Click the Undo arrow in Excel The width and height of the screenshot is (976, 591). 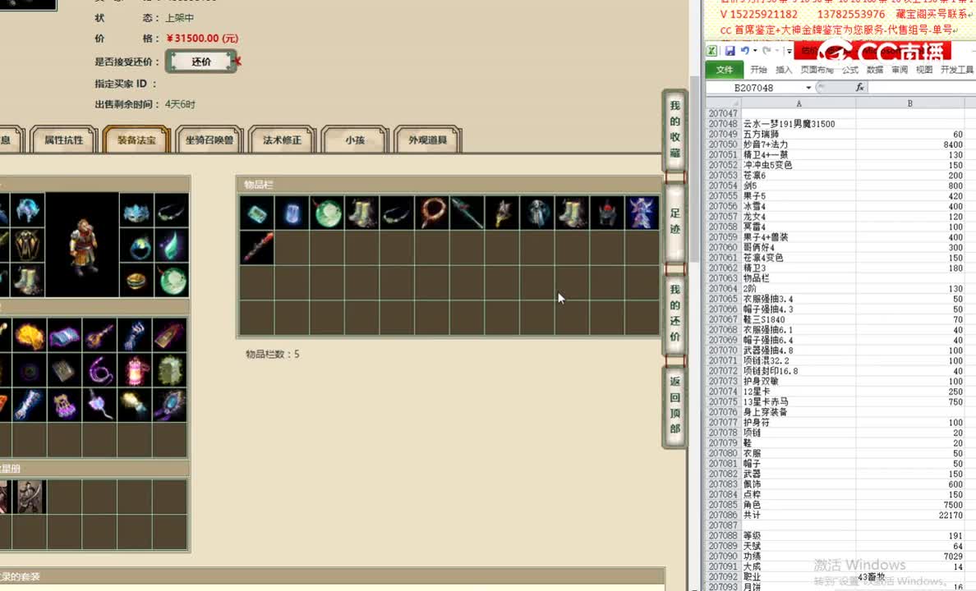[744, 51]
